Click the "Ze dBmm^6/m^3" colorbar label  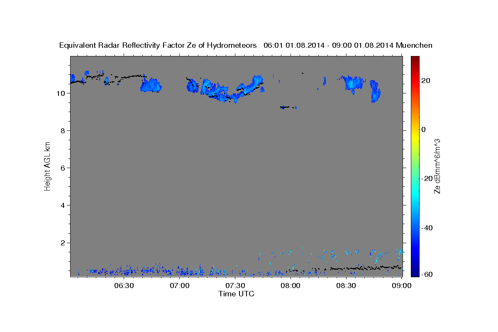click(x=437, y=166)
